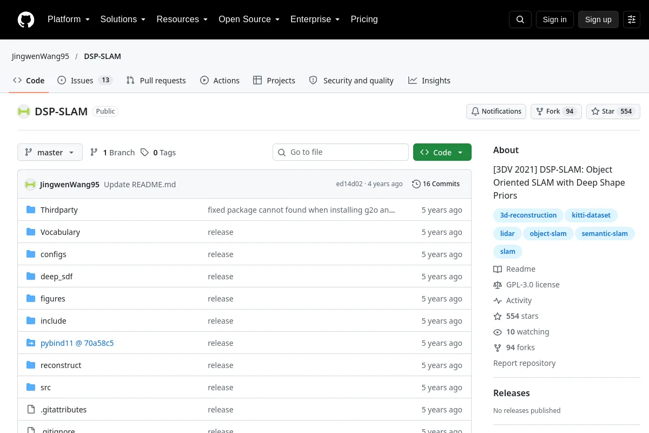Image resolution: width=649 pixels, height=433 pixels.
Task: Click the Vocabulary folder icon
Action: pos(31,232)
